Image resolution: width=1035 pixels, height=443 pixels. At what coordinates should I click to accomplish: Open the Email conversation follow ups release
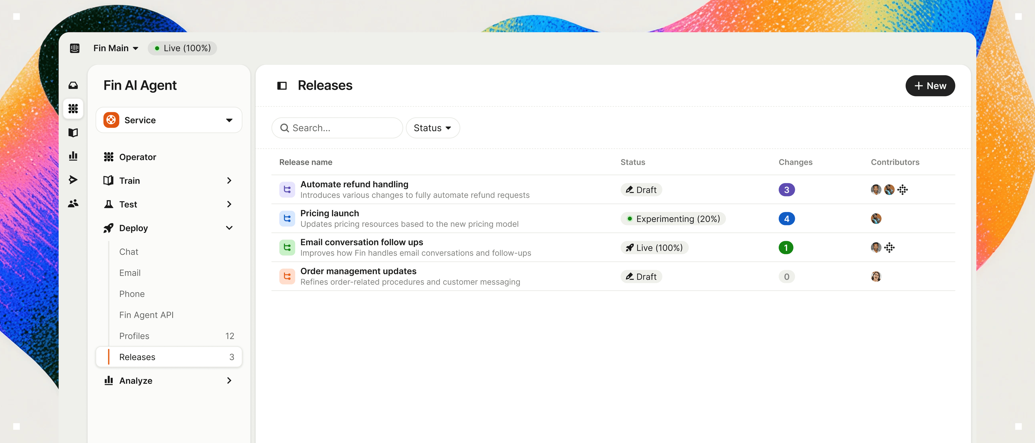tap(613, 247)
